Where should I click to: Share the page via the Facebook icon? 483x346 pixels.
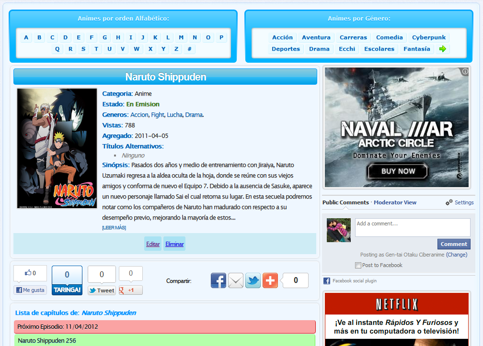click(218, 280)
